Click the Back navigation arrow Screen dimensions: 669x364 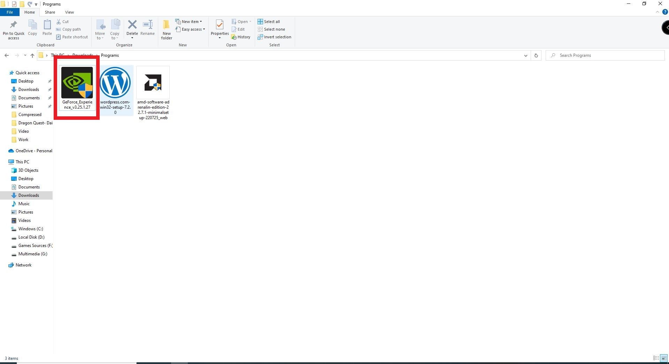click(x=7, y=55)
